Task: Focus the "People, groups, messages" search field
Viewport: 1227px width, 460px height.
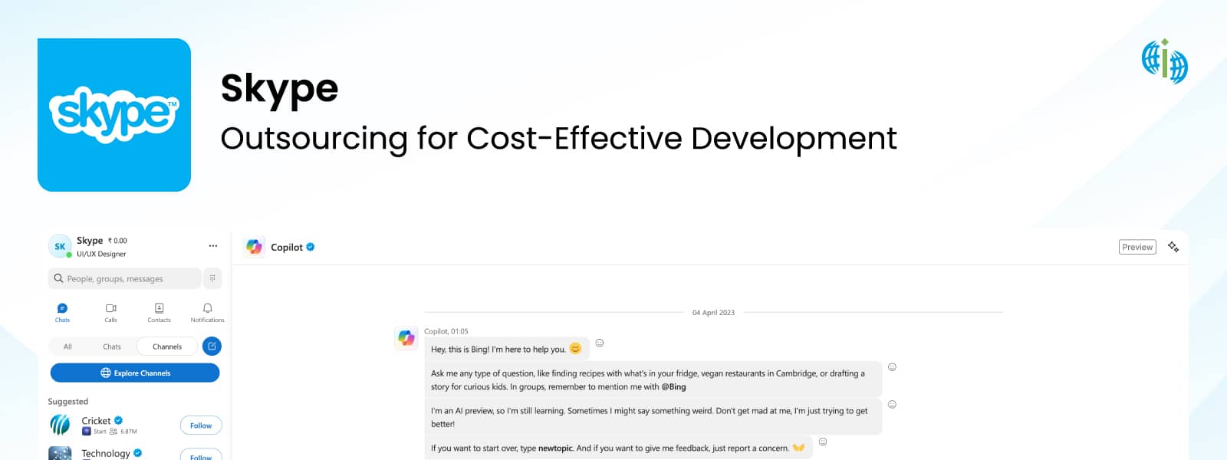Action: (x=124, y=278)
